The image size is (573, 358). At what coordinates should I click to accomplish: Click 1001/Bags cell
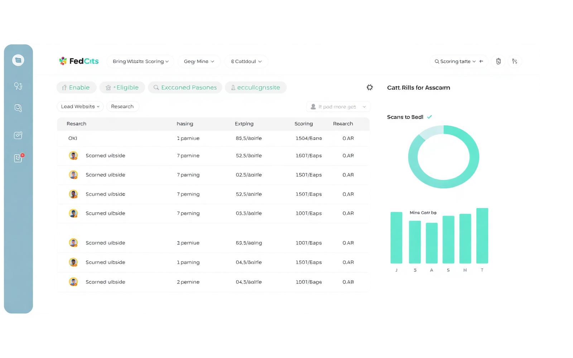coord(309,282)
